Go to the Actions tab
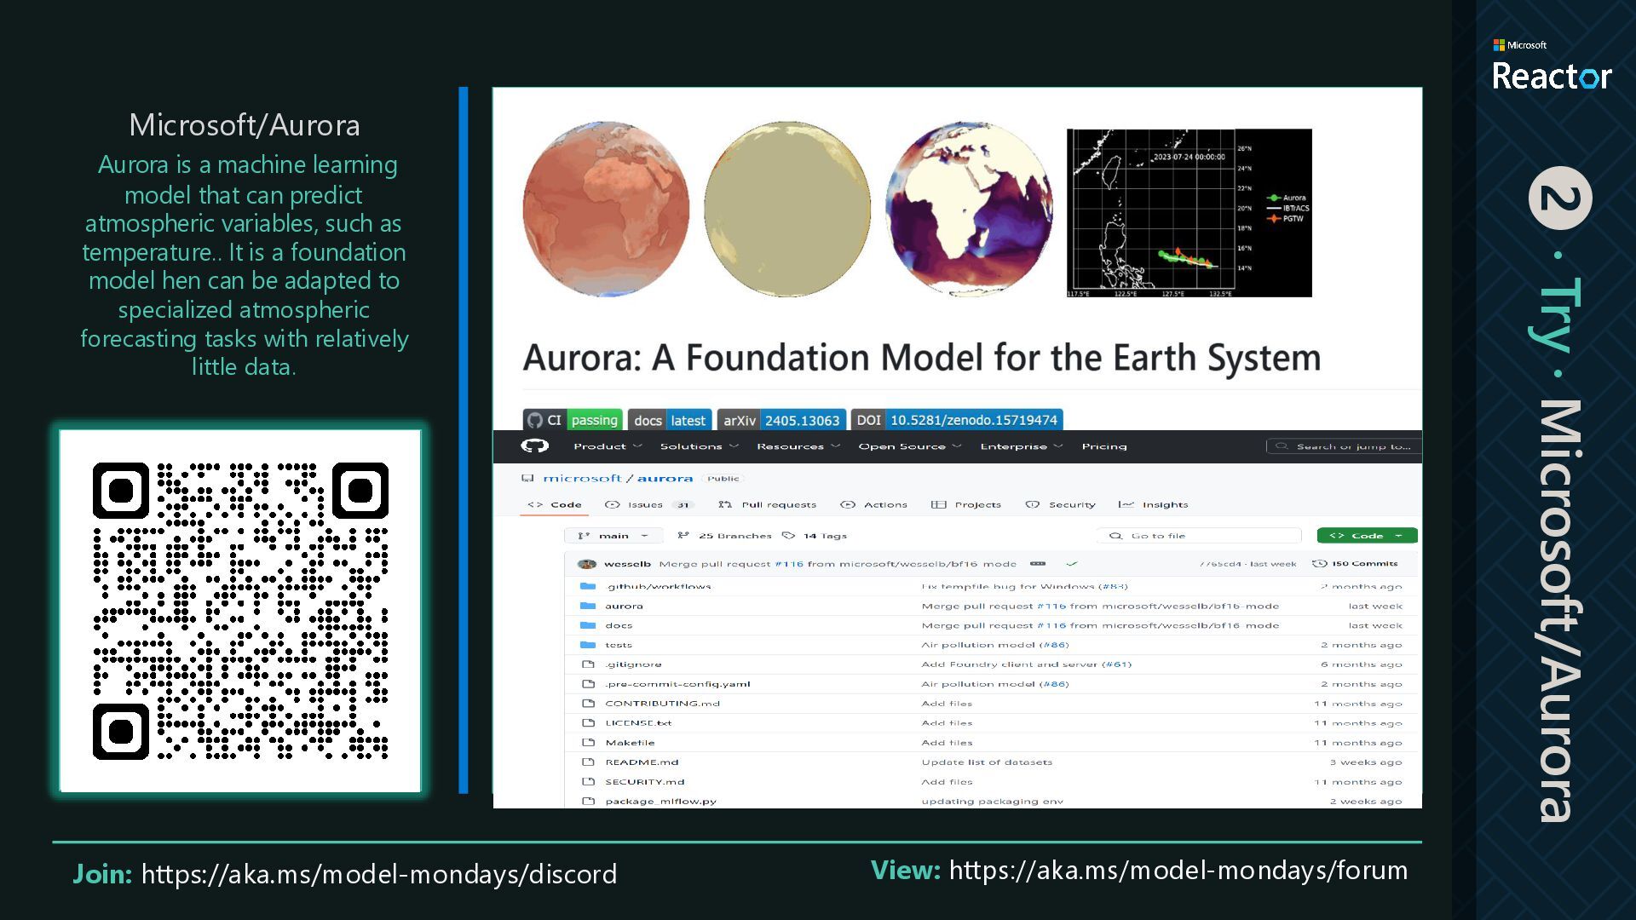The width and height of the screenshot is (1636, 920). pyautogui.click(x=873, y=505)
